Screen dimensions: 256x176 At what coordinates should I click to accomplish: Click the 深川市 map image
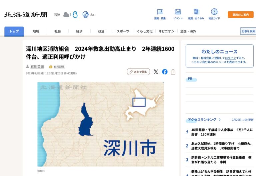coord(101,124)
